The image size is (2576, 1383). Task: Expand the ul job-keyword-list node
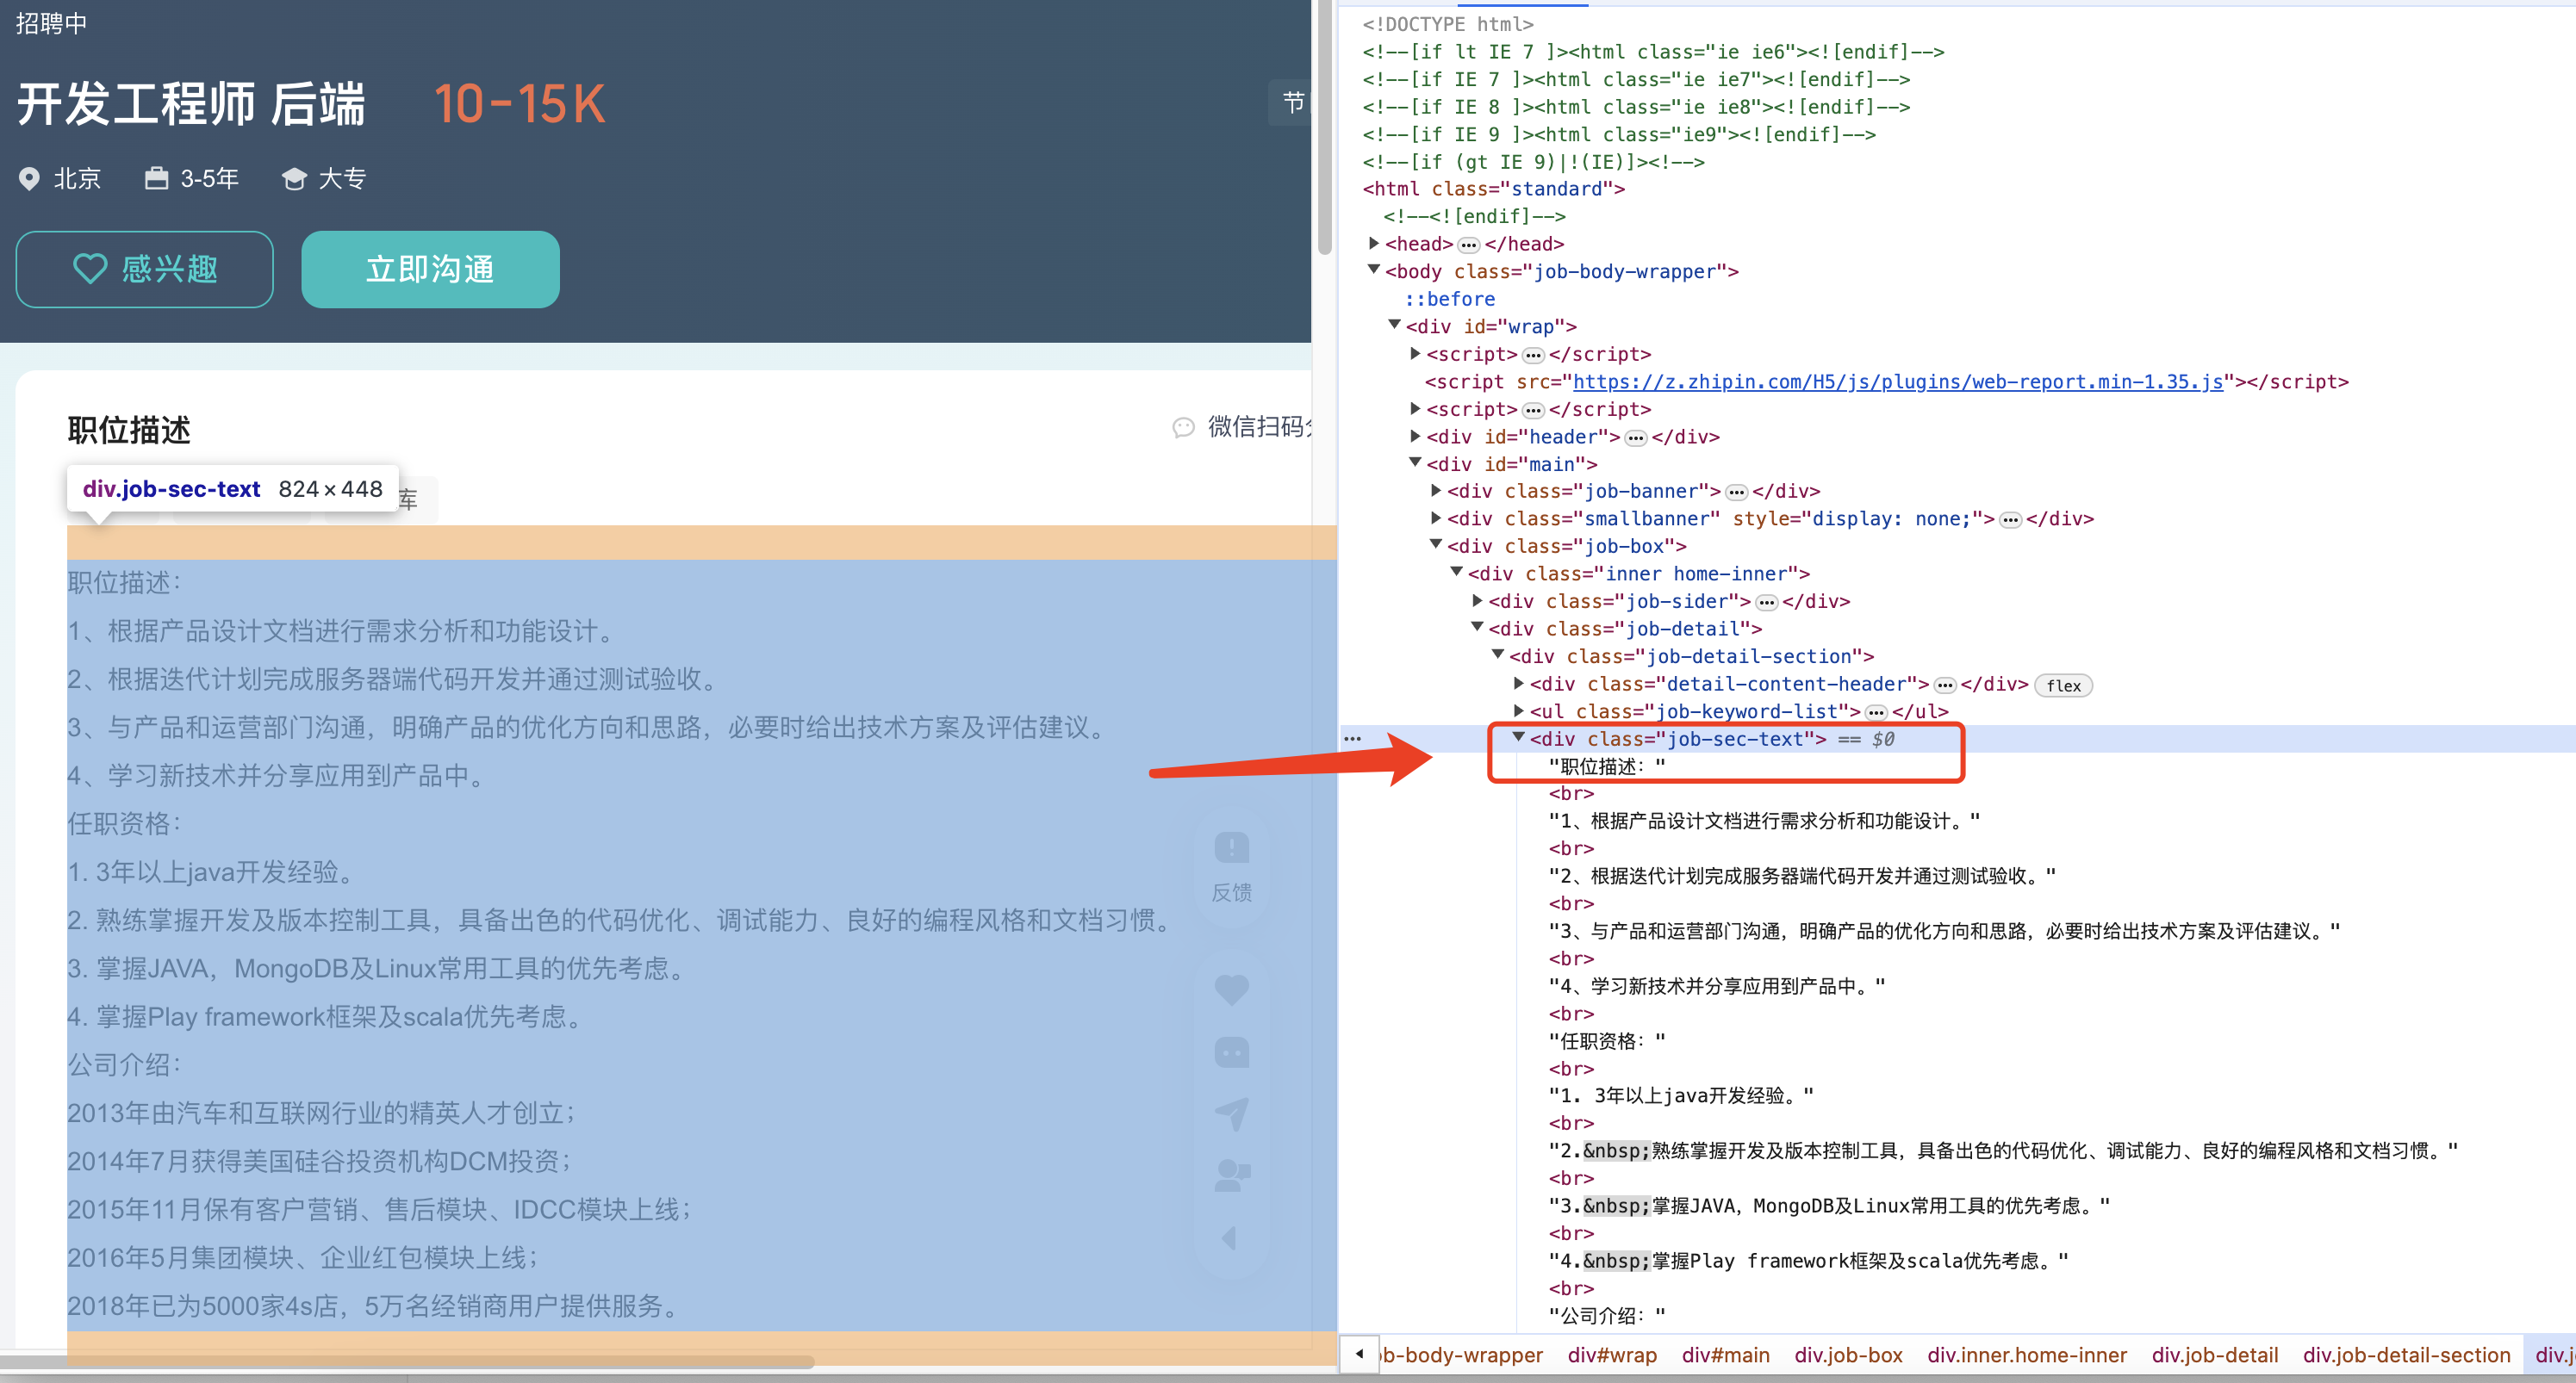tap(1519, 710)
